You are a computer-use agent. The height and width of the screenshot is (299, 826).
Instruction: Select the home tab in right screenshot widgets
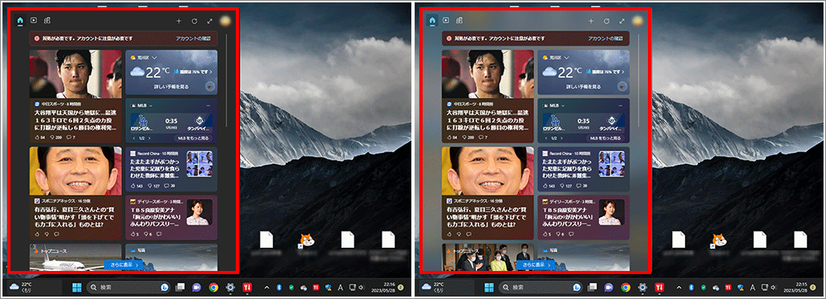432,21
